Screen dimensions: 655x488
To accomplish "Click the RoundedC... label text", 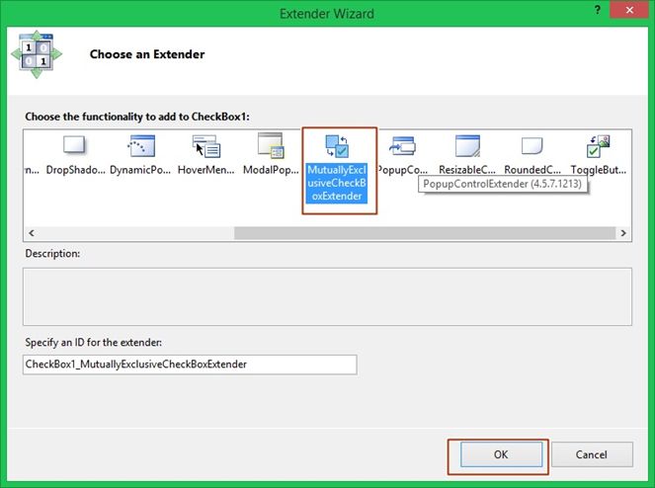I will pyautogui.click(x=532, y=170).
